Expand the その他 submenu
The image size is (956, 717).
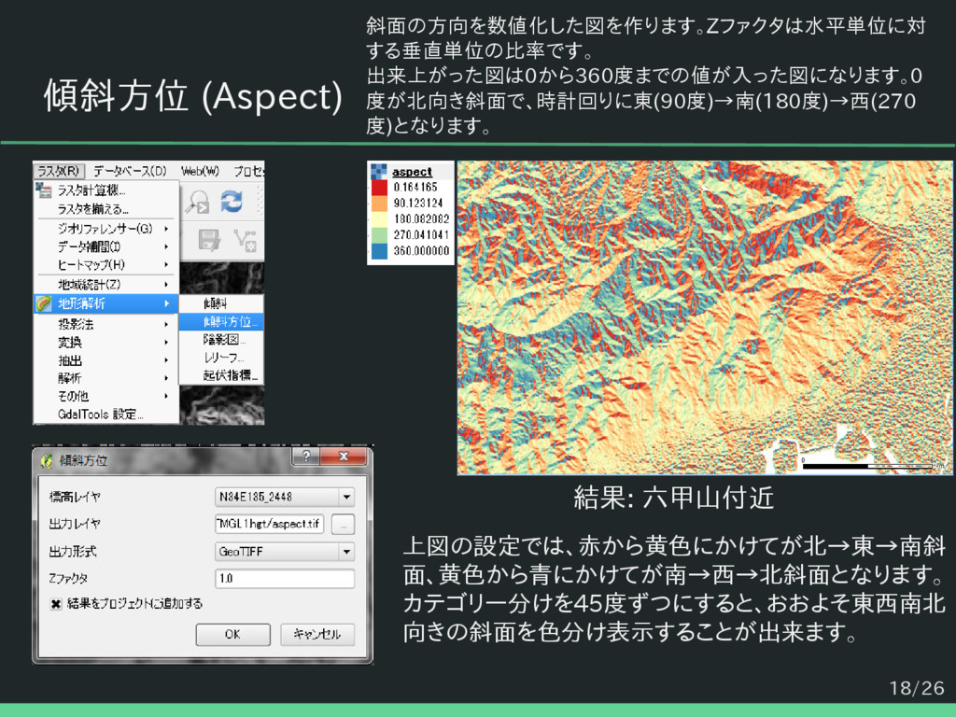click(x=106, y=396)
